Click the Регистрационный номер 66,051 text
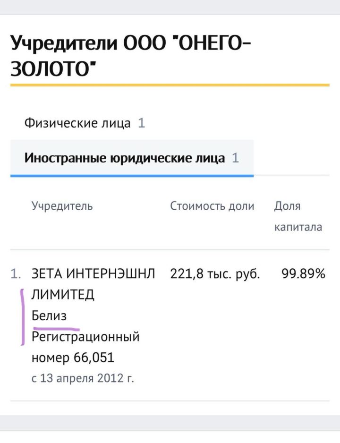The height and width of the screenshot is (443, 340). pos(85,348)
